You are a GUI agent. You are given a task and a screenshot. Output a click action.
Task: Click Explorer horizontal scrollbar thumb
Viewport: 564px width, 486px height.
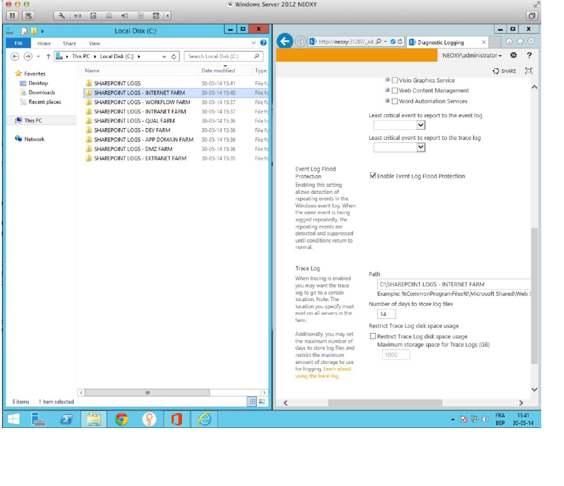pyautogui.click(x=147, y=393)
